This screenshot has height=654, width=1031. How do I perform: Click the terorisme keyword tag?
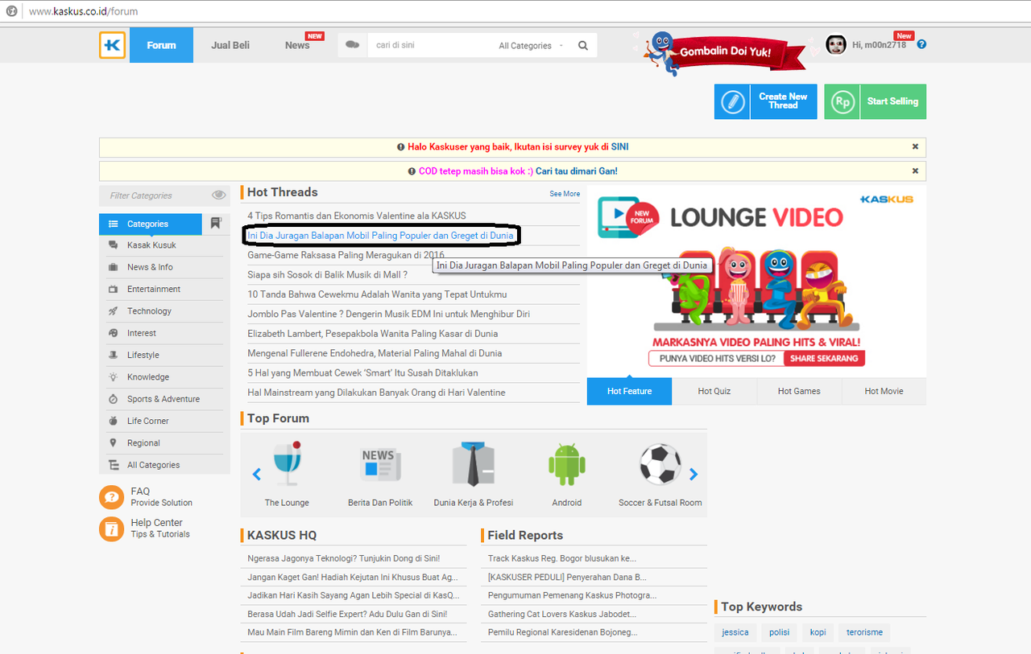pyautogui.click(x=864, y=632)
